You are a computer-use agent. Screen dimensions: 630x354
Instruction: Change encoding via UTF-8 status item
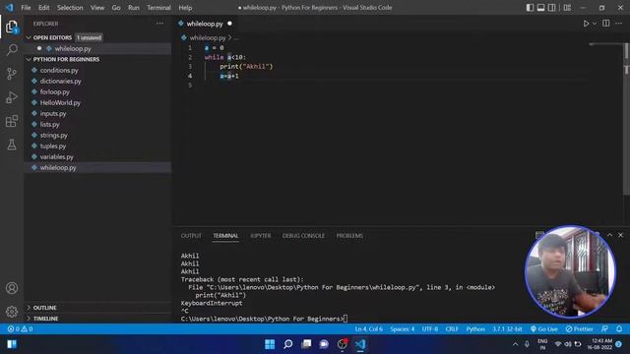coord(430,329)
